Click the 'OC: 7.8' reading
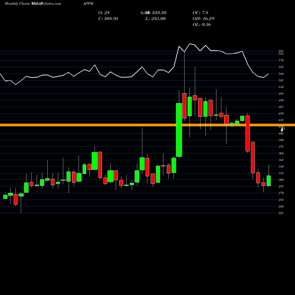 pos(200,13)
